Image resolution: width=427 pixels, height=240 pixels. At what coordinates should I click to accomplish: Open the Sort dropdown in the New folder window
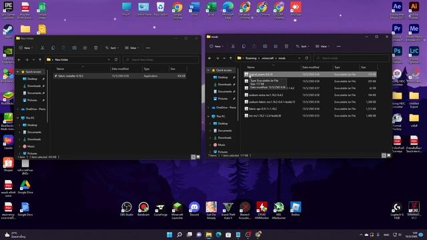[x=112, y=48]
